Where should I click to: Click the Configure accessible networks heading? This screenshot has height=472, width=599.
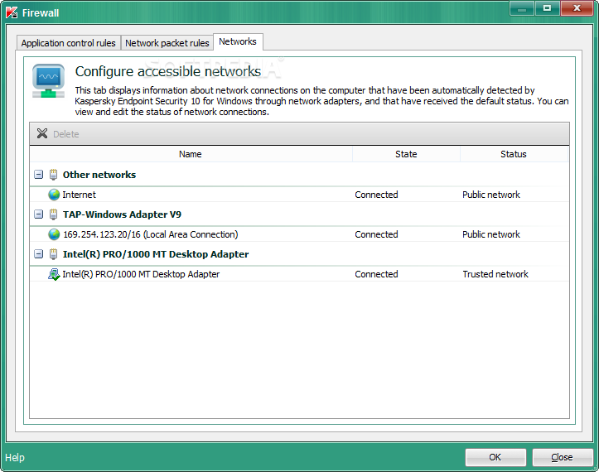[x=168, y=71]
